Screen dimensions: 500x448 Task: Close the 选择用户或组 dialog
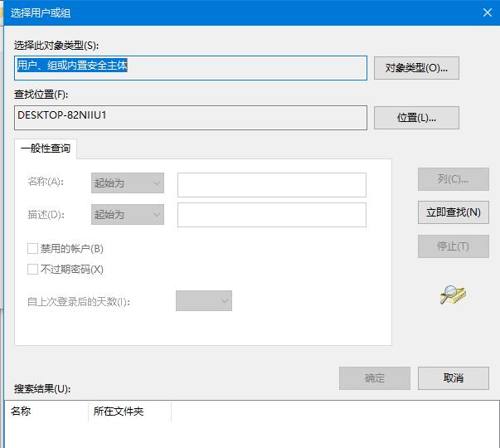point(487,12)
